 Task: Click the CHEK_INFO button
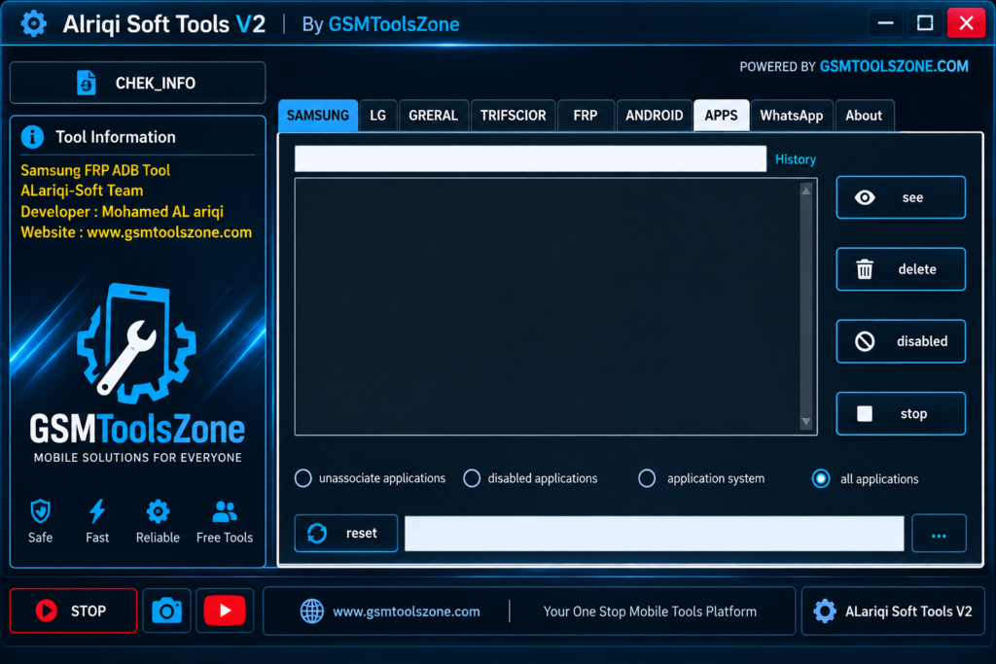[138, 83]
